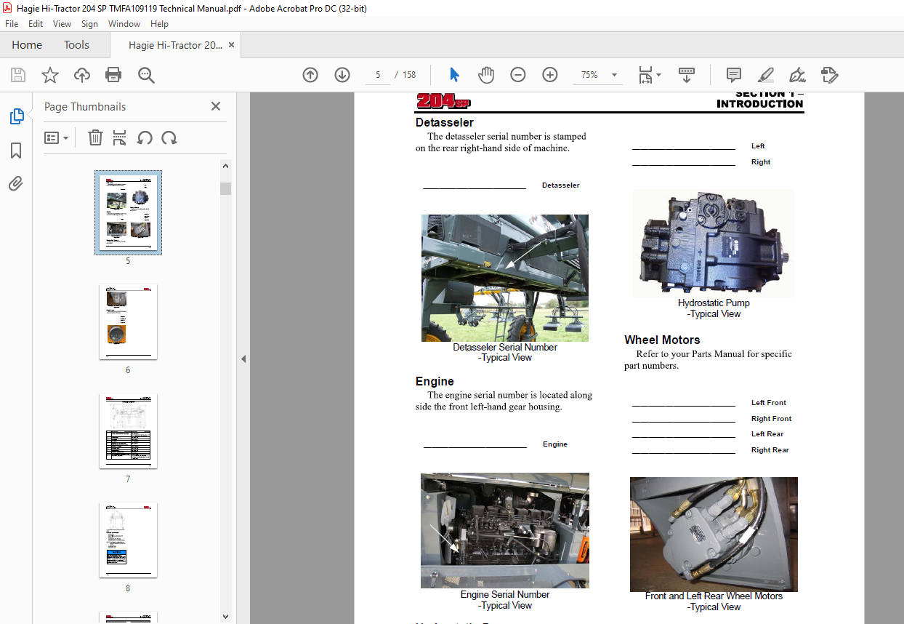The width and height of the screenshot is (904, 624).
Task: Open the Sign menu
Action: (x=89, y=24)
